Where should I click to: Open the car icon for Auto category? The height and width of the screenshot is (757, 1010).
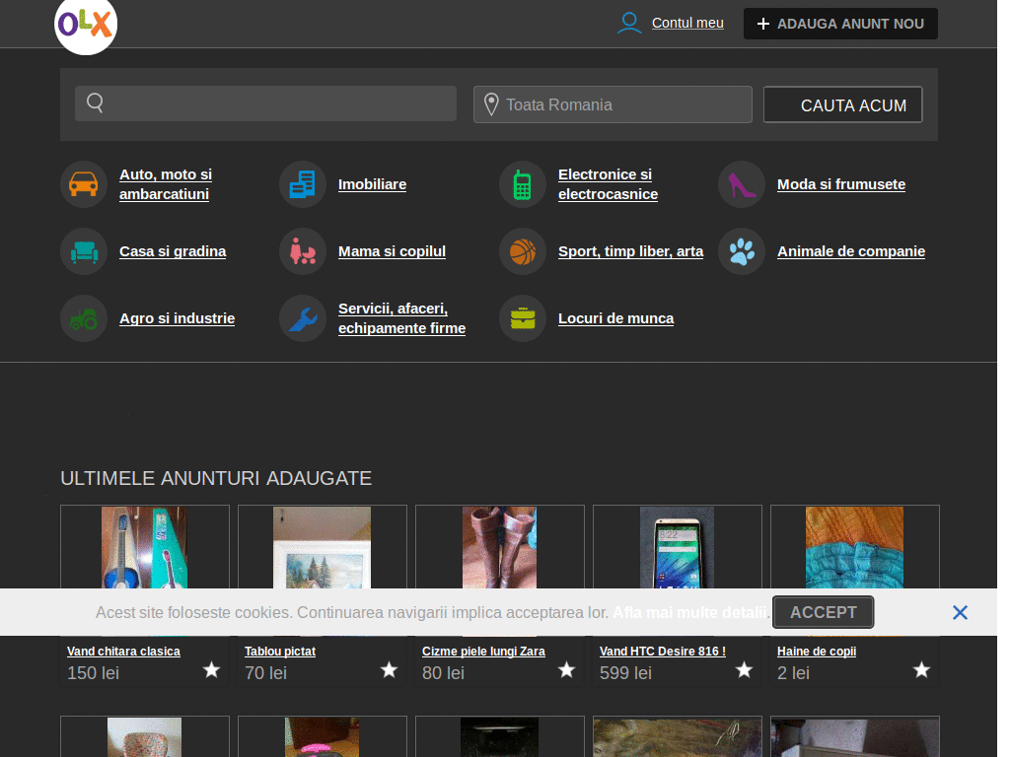pyautogui.click(x=84, y=184)
